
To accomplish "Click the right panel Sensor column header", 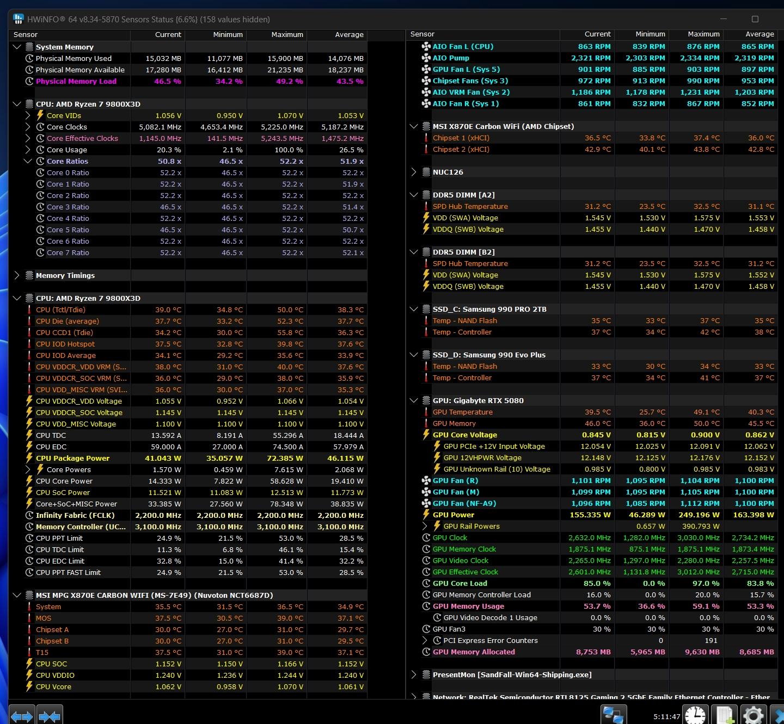I will point(483,34).
